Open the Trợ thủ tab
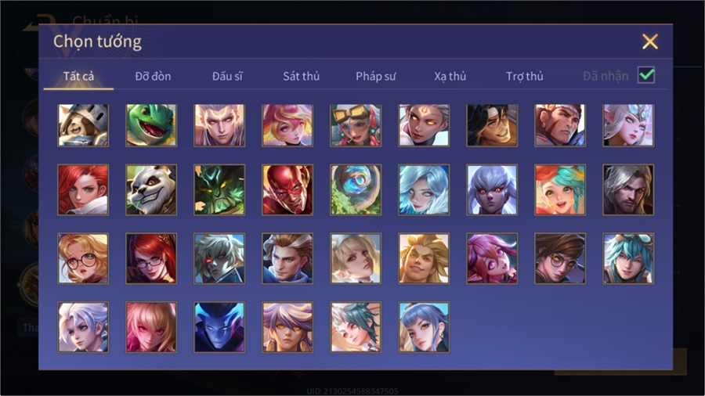This screenshot has height=396, width=705. click(x=525, y=77)
